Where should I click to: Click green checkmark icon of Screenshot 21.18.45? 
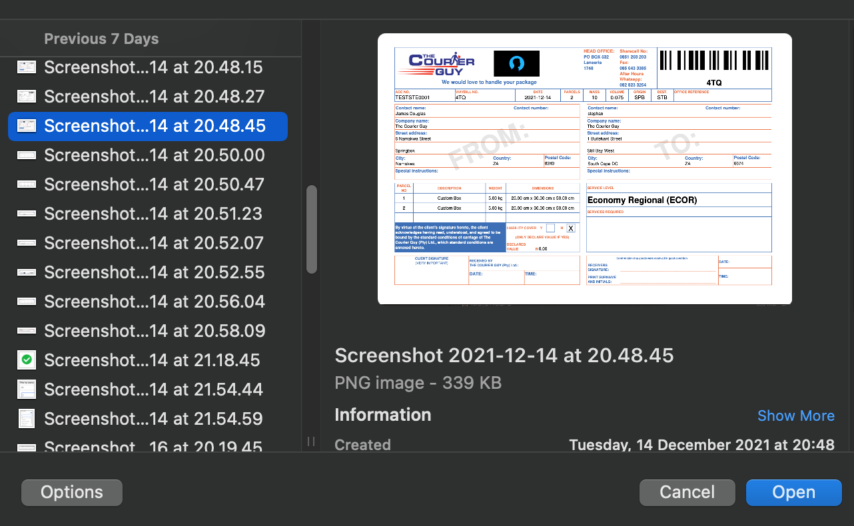pyautogui.click(x=26, y=360)
